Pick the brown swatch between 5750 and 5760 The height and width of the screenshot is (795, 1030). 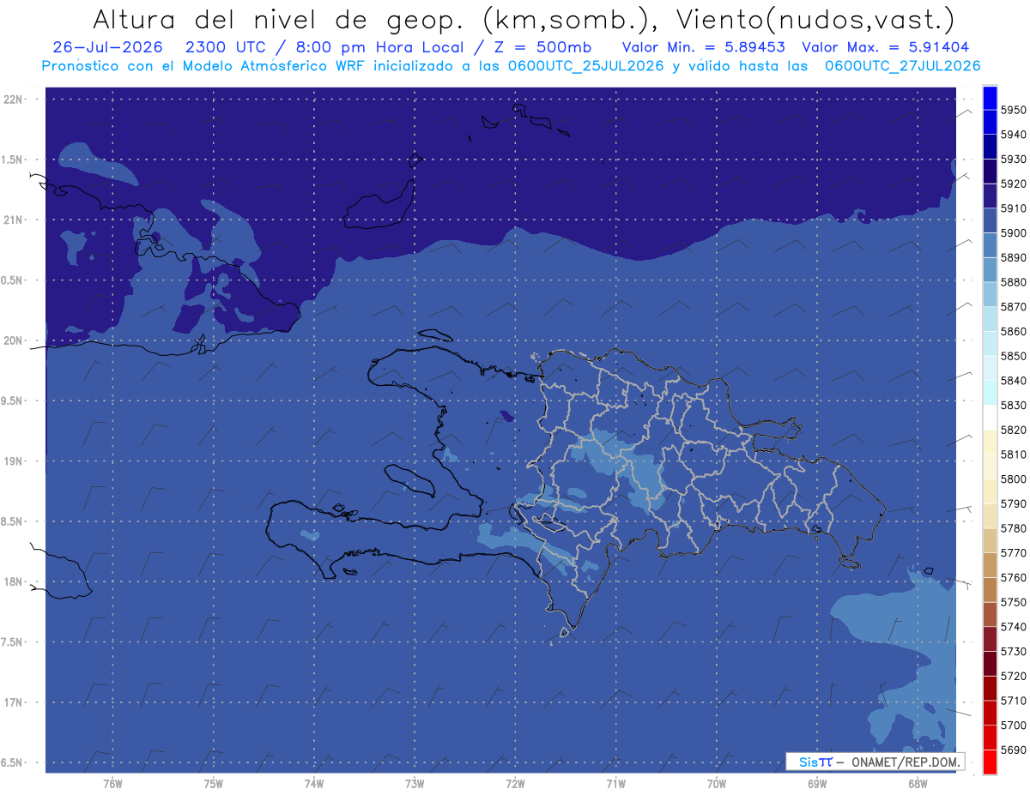point(989,590)
